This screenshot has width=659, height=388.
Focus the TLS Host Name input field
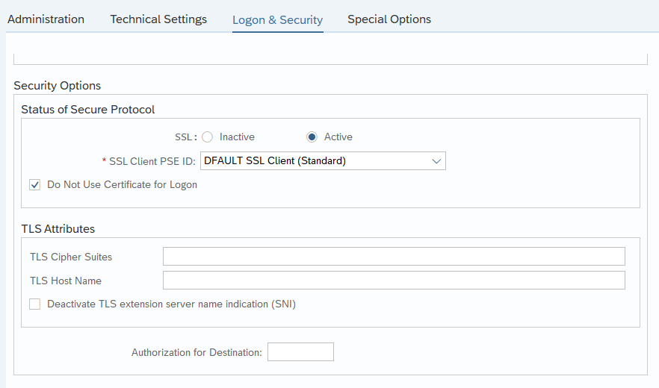click(394, 280)
